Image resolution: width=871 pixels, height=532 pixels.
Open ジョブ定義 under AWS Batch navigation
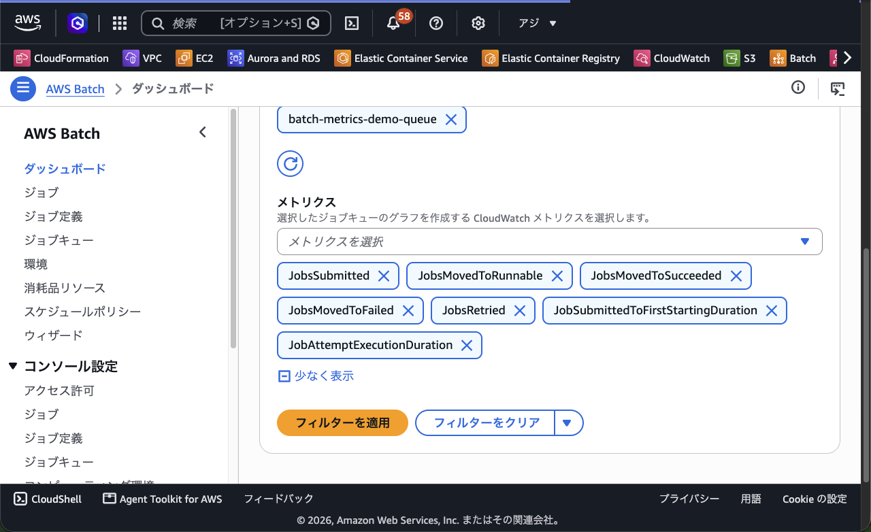tap(53, 216)
